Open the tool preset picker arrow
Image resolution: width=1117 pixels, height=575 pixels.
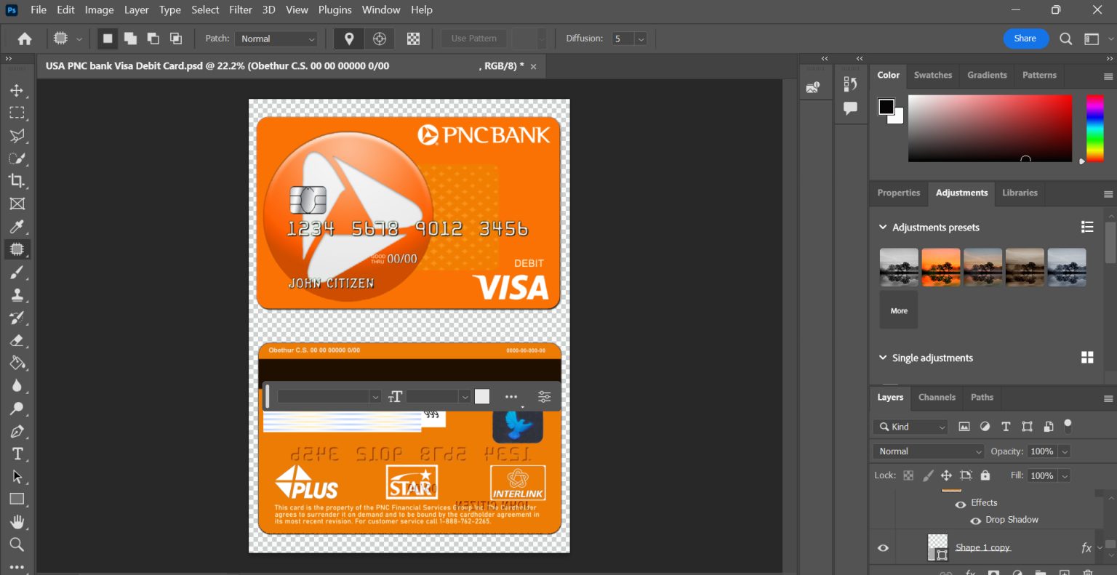(79, 39)
